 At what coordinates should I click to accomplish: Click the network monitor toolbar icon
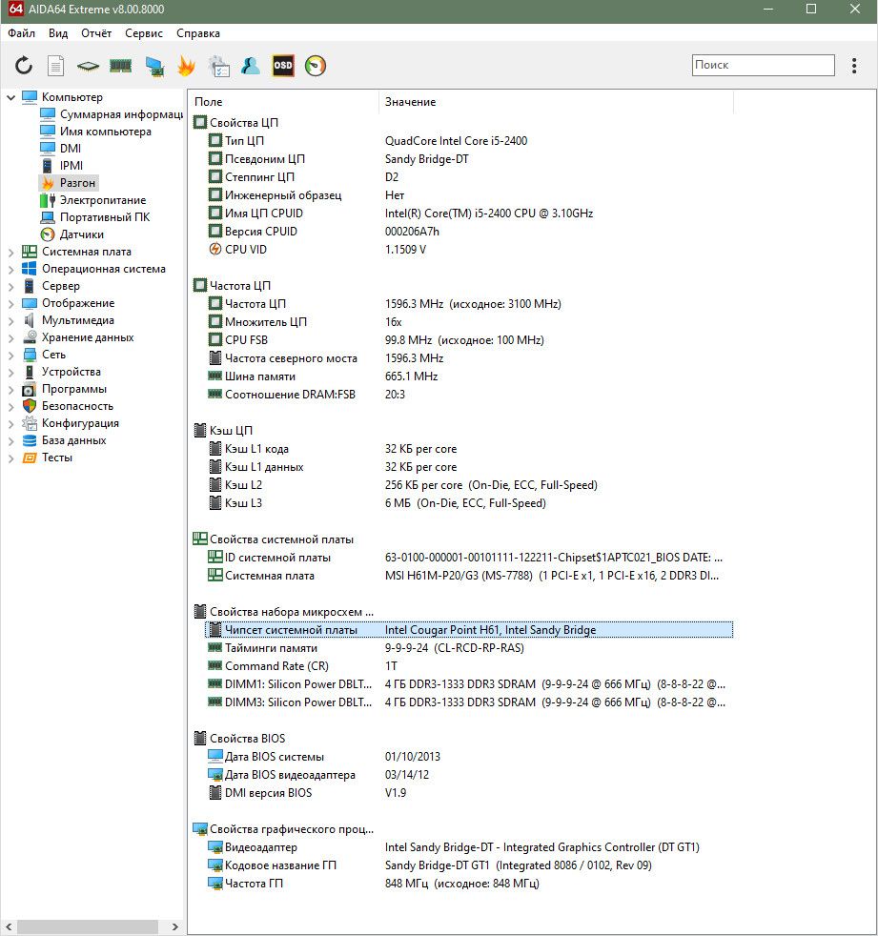[x=154, y=66]
